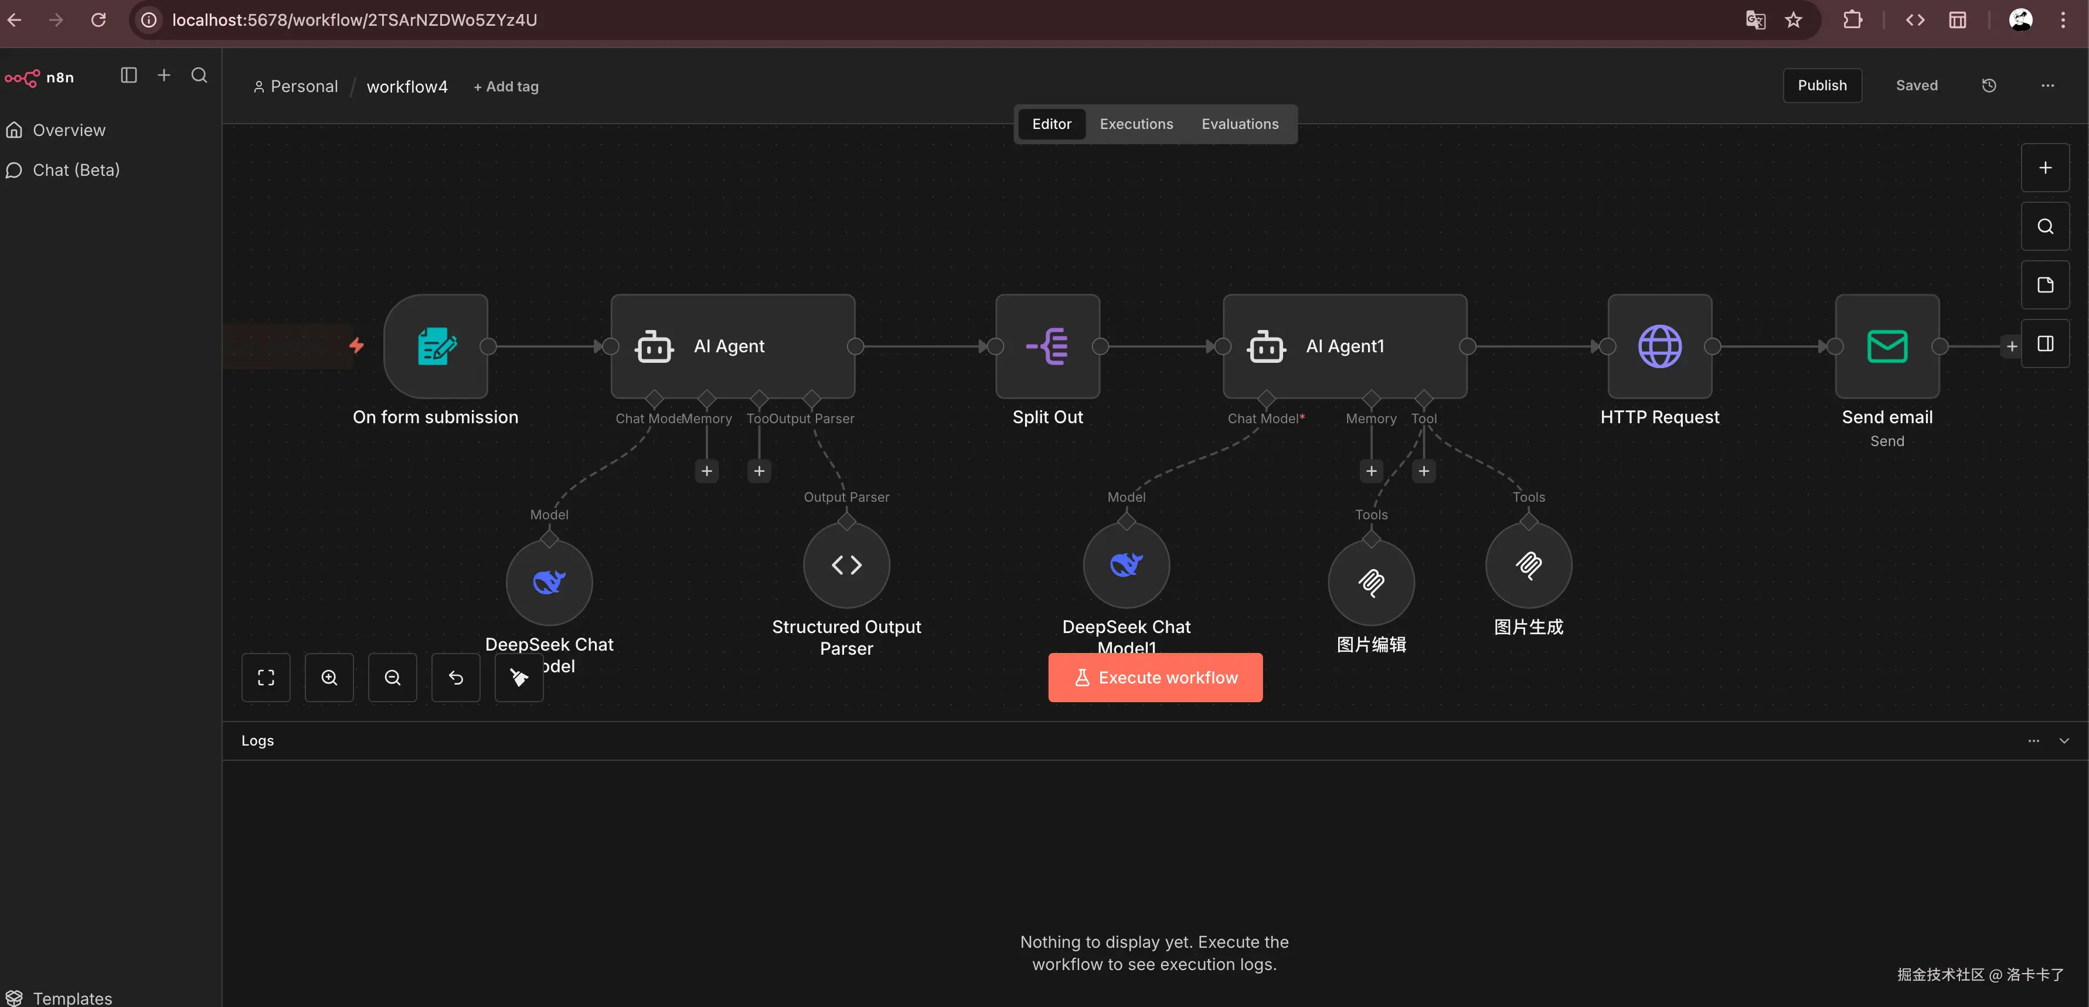Click the On form submission node icon
The width and height of the screenshot is (2089, 1007).
pos(436,346)
